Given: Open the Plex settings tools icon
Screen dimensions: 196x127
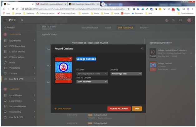Looking at the screenshot, I should click(x=174, y=20).
